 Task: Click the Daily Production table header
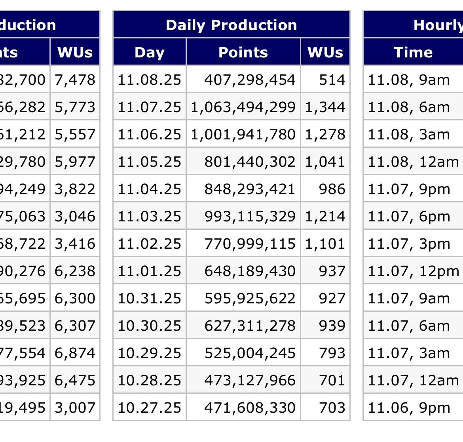(x=231, y=25)
